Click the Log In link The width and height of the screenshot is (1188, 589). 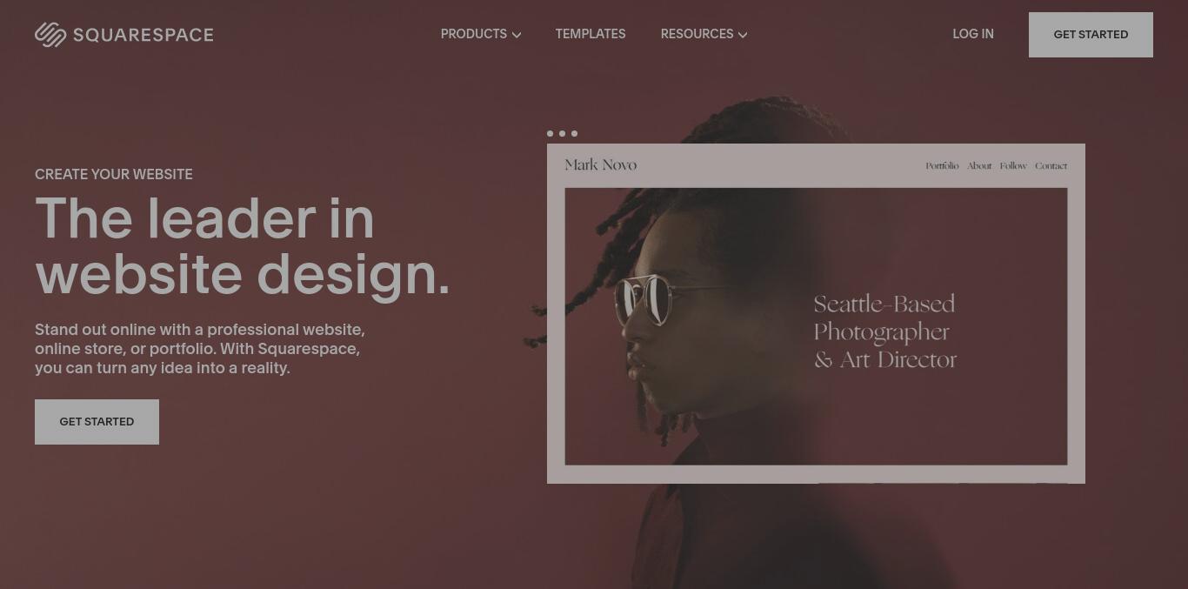973,34
